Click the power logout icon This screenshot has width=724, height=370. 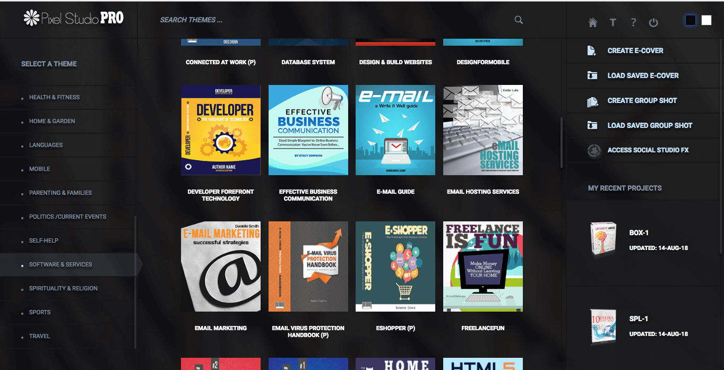pos(653,22)
